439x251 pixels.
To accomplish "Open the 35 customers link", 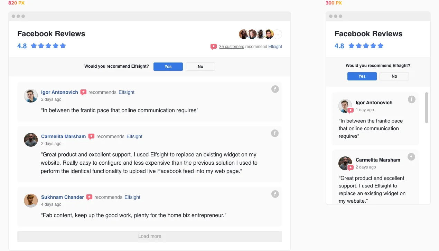I will click(232, 47).
